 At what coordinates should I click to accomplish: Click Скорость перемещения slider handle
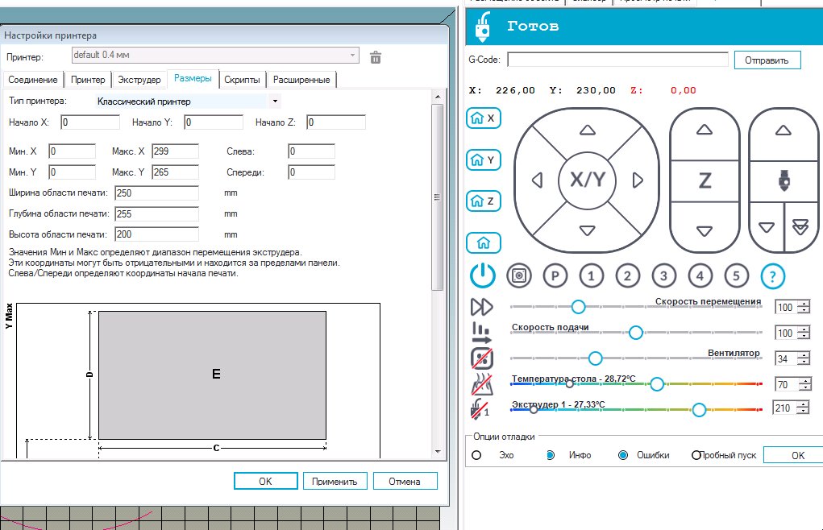(578, 307)
